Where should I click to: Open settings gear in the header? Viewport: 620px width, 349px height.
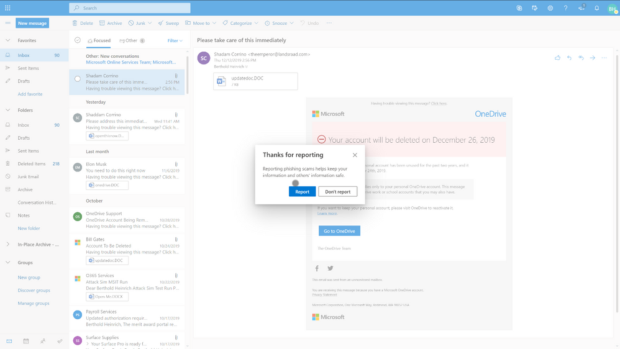pyautogui.click(x=550, y=8)
